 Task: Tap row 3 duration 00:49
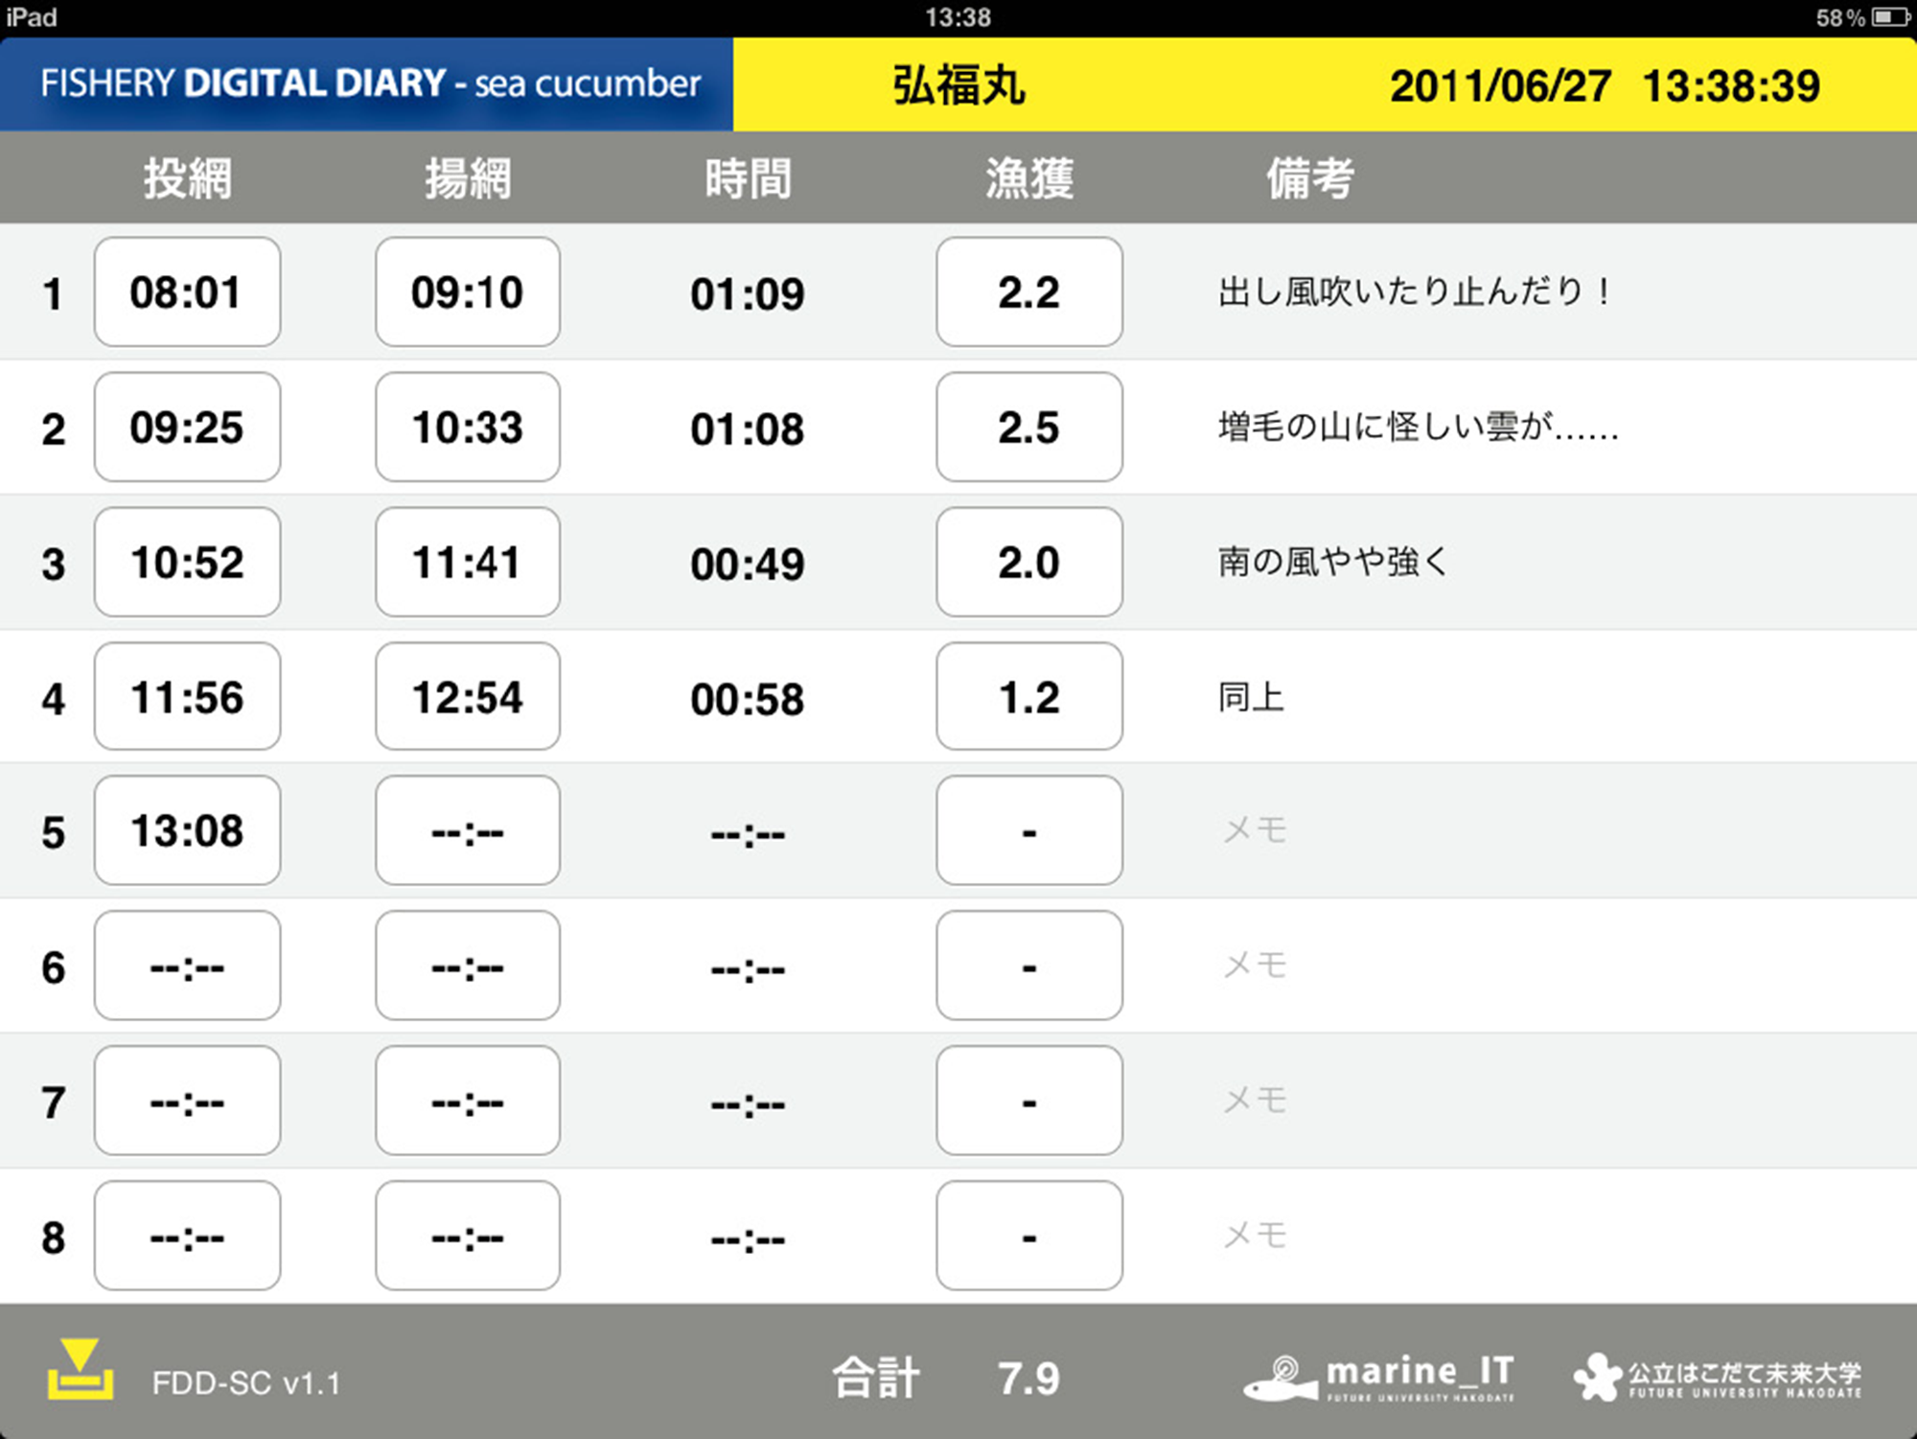tap(748, 565)
